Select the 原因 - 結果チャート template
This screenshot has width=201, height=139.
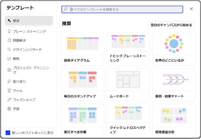[x=174, y=84]
